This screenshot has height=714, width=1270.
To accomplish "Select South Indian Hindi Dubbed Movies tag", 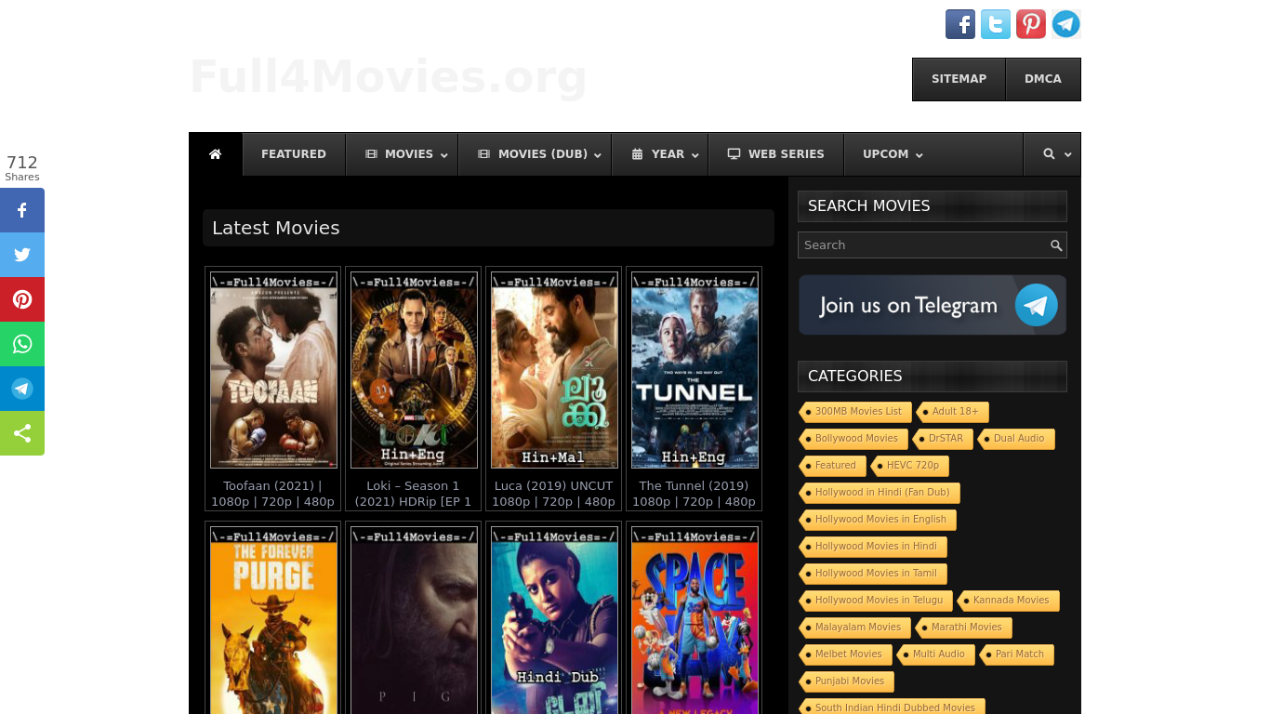I will coord(893,707).
